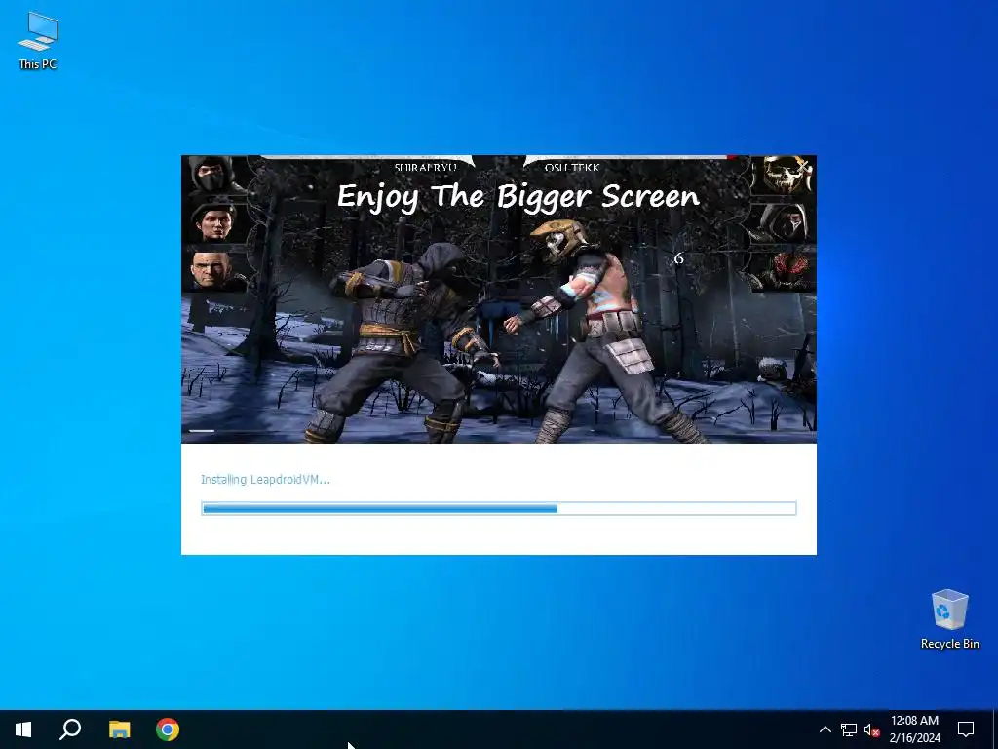Click the bald fighter portrait in banner

[211, 270]
